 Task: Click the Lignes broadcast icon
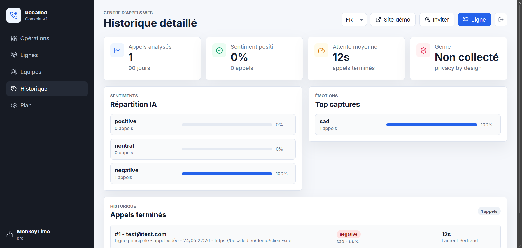tap(14, 55)
